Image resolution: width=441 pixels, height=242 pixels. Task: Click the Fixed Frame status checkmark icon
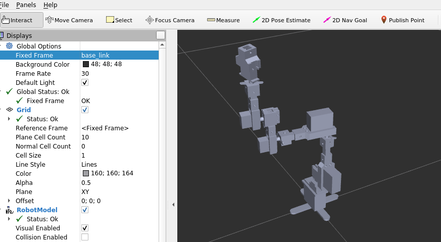pos(19,101)
